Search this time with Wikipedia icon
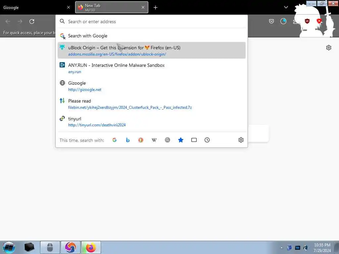 (x=154, y=140)
